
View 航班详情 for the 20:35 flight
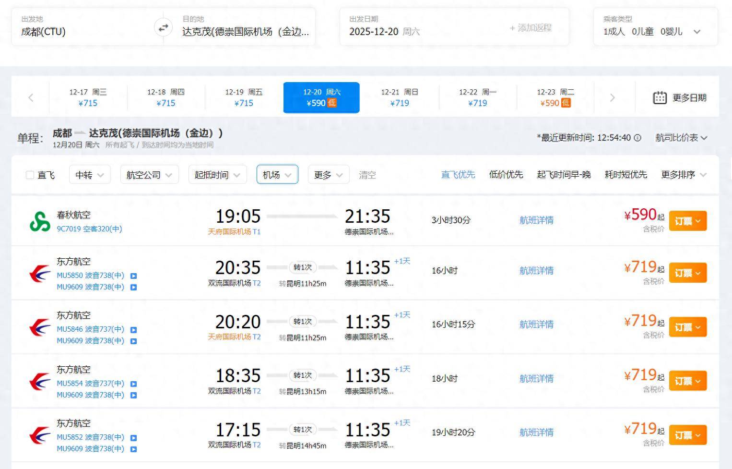coord(536,271)
